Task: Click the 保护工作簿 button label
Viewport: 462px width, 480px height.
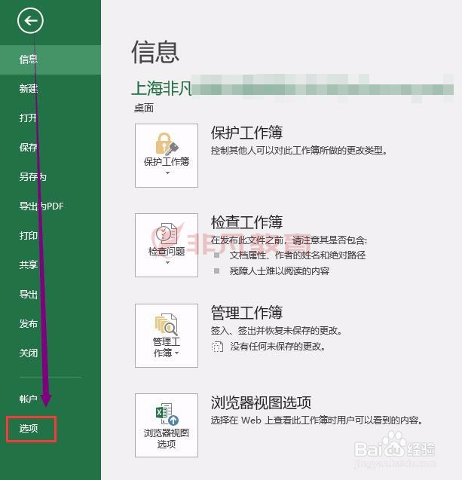Action: point(167,161)
